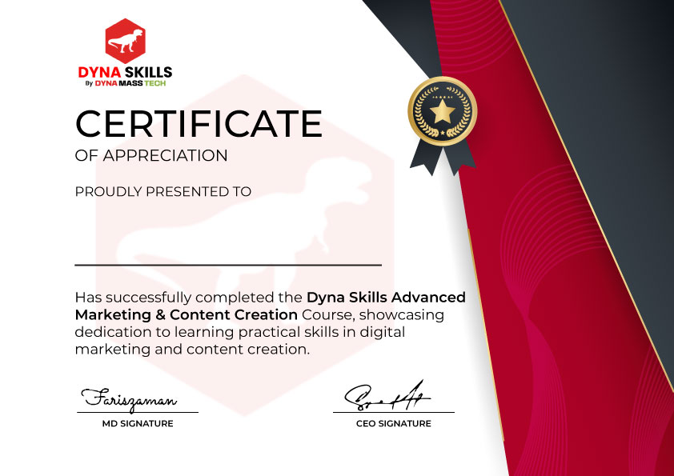Click the "DYNA SKILLS" brand name
This screenshot has height=476, width=674.
point(125,72)
